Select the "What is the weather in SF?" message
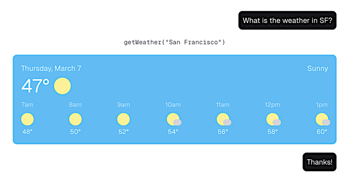Image resolution: width=347 pixels, height=182 pixels. (x=287, y=21)
